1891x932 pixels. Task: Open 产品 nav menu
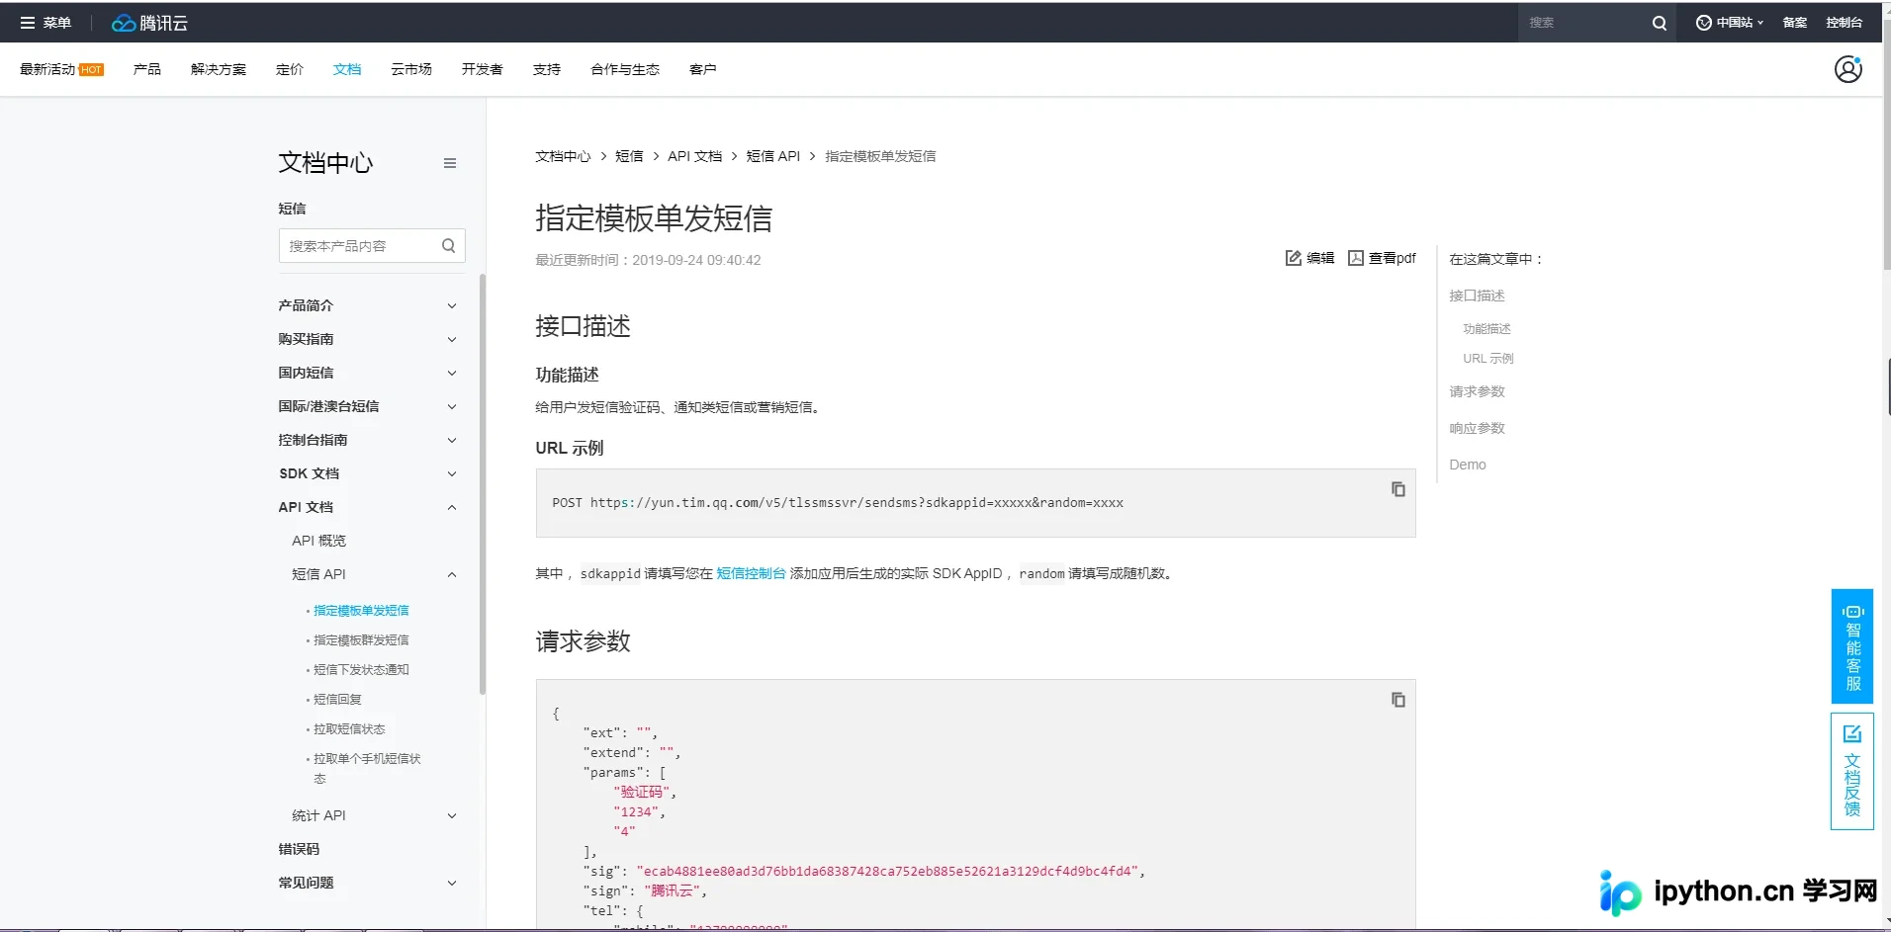click(x=147, y=69)
